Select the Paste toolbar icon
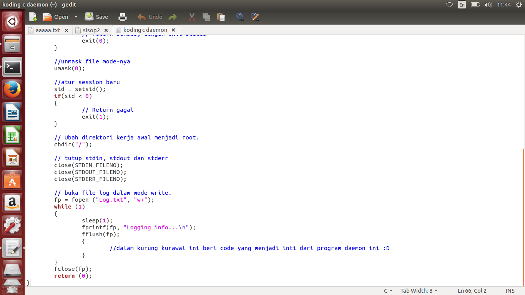Image resolution: width=525 pixels, height=295 pixels. pos(221,17)
